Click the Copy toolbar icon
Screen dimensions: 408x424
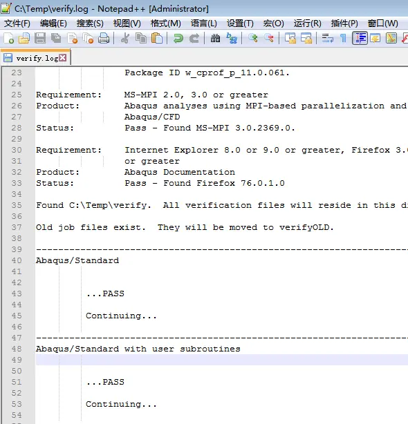[x=141, y=39]
